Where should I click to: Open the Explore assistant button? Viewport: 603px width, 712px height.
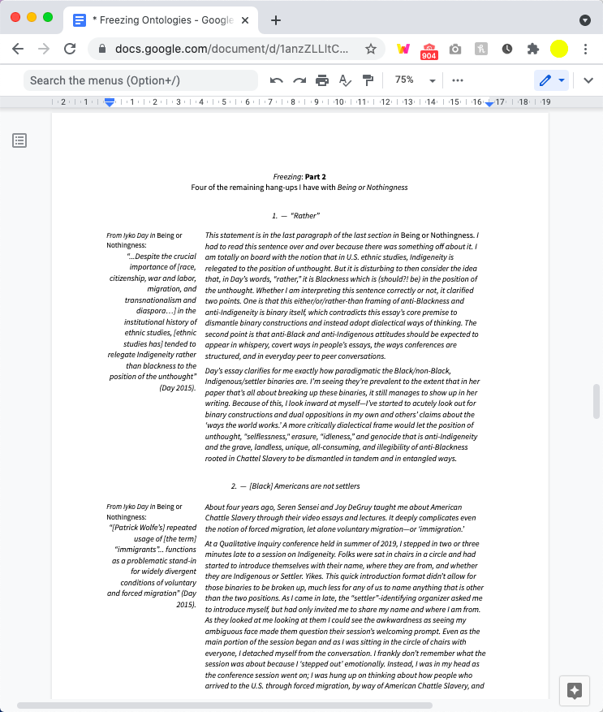tap(575, 690)
